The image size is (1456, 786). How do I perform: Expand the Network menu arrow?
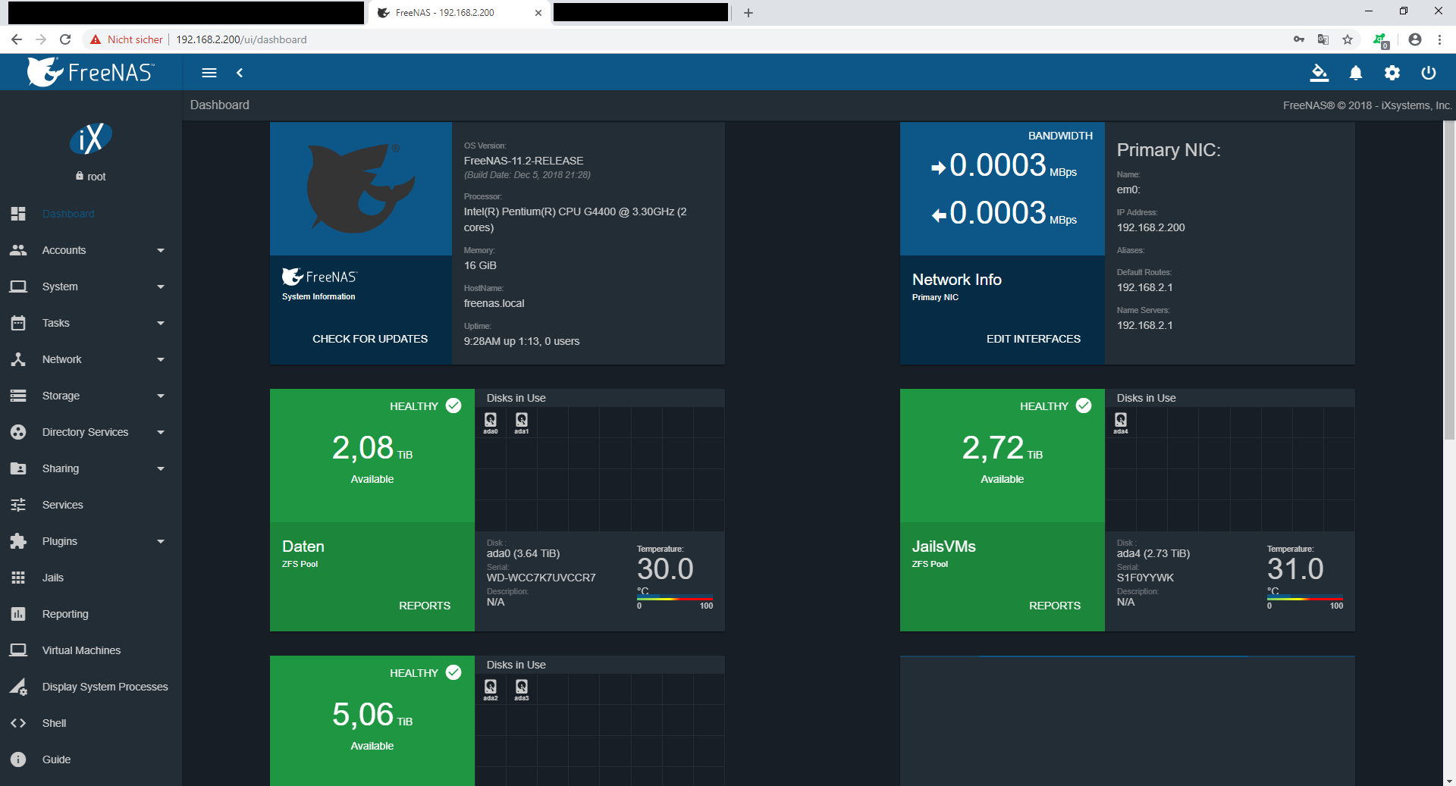161,360
